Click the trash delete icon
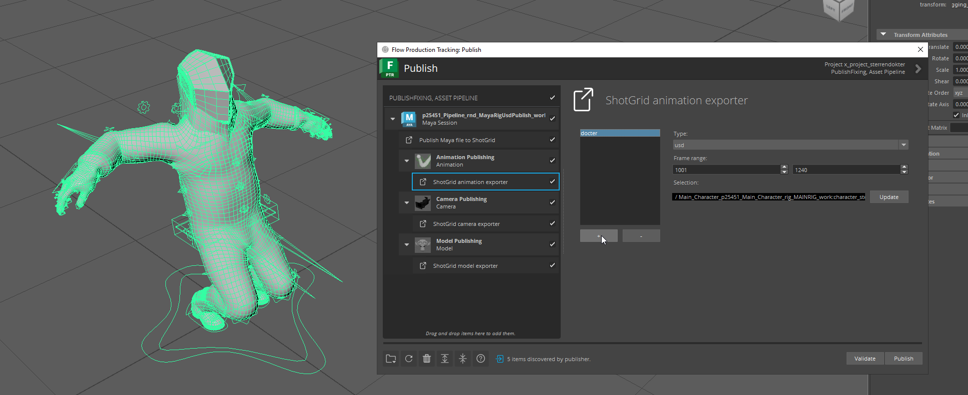This screenshot has width=968, height=395. click(x=427, y=359)
